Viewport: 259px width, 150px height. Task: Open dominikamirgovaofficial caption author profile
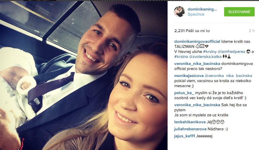pos(197,41)
